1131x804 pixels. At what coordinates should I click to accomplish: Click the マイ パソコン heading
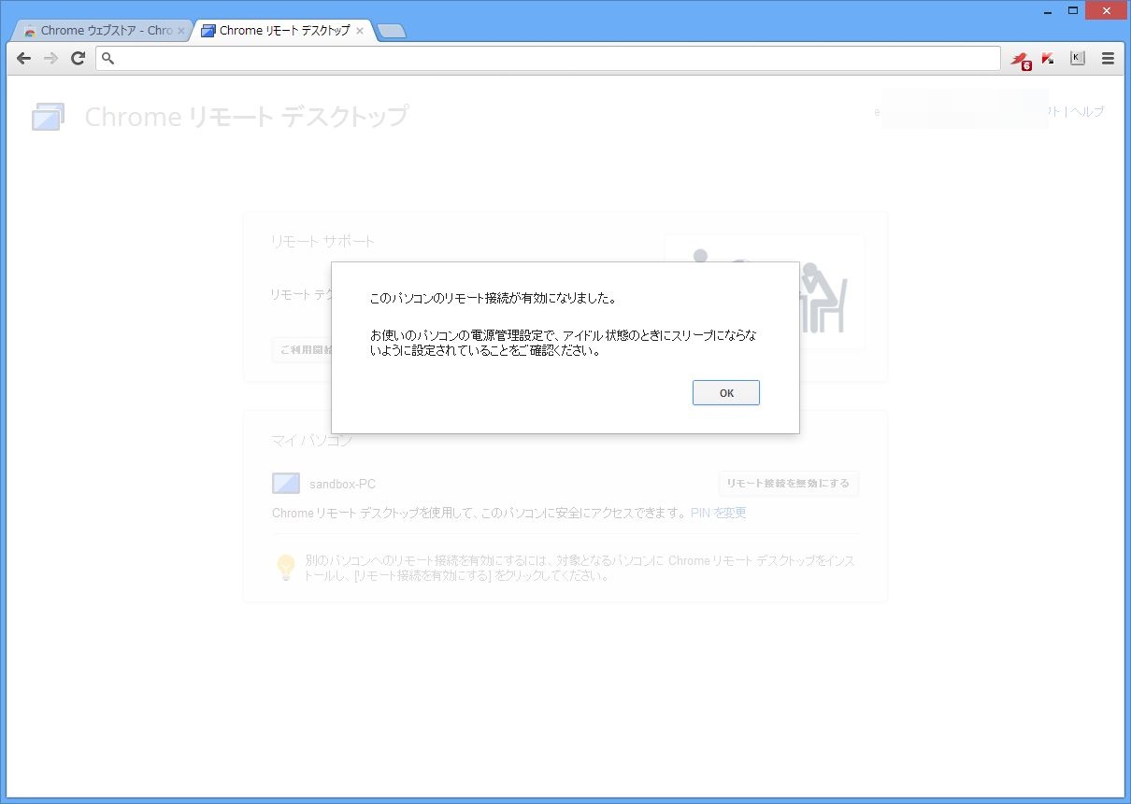312,440
